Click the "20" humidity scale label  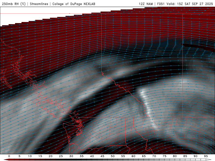(51, 156)
